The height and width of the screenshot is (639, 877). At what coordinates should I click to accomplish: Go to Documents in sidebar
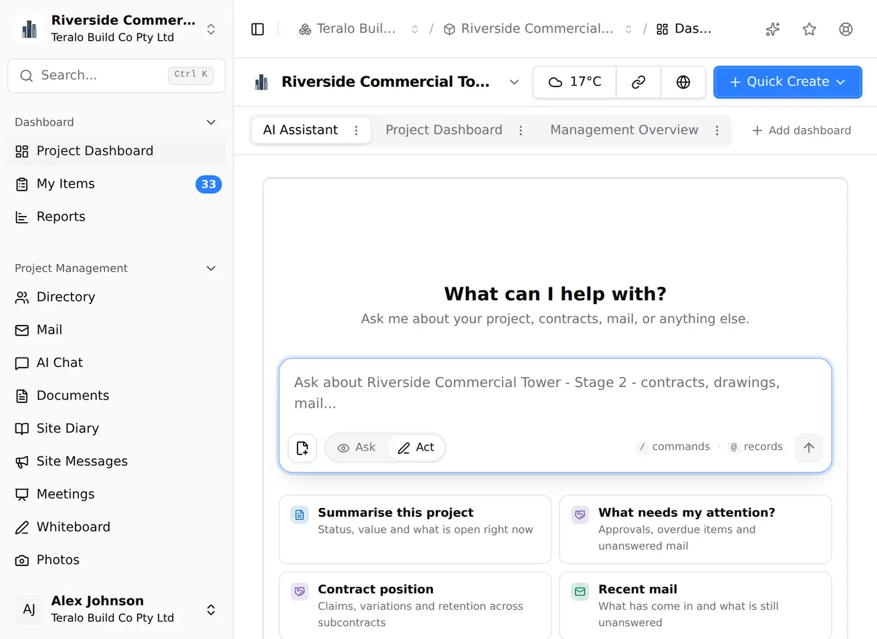click(116, 395)
